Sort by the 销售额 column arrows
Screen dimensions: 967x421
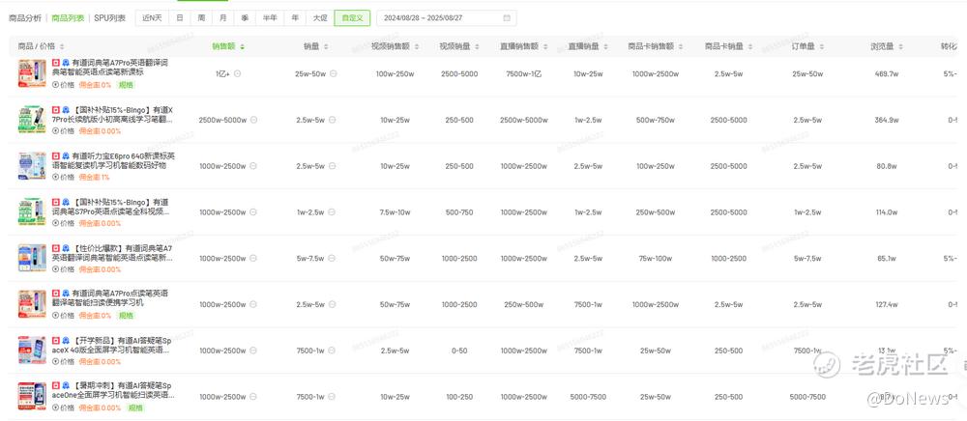point(242,46)
